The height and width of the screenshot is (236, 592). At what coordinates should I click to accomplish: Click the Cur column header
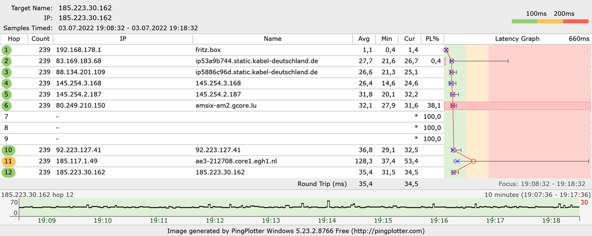(x=409, y=39)
